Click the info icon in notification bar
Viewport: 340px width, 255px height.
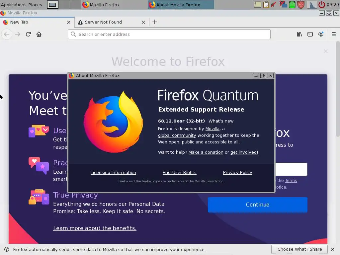[x=7, y=249]
